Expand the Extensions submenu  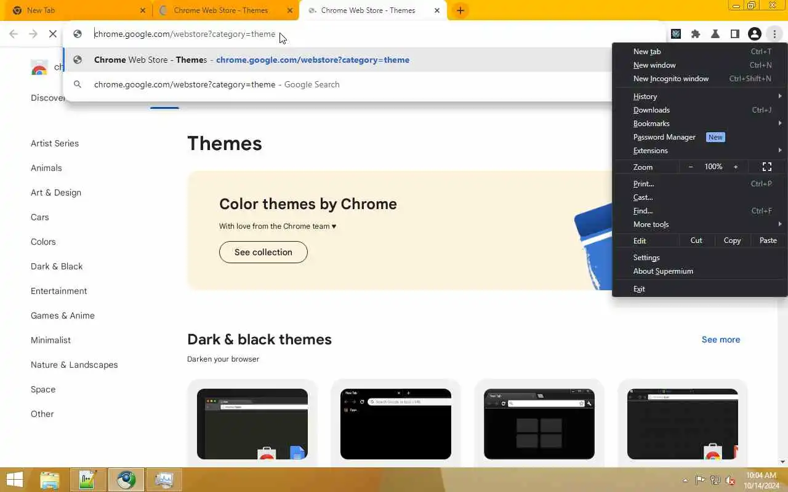click(x=699, y=151)
